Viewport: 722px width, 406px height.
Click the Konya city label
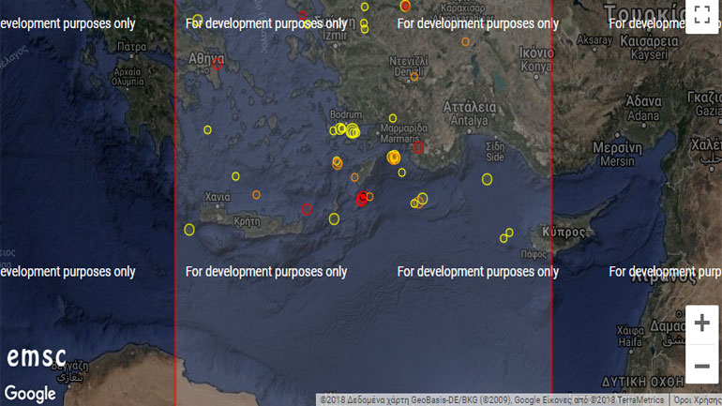pyautogui.click(x=537, y=67)
